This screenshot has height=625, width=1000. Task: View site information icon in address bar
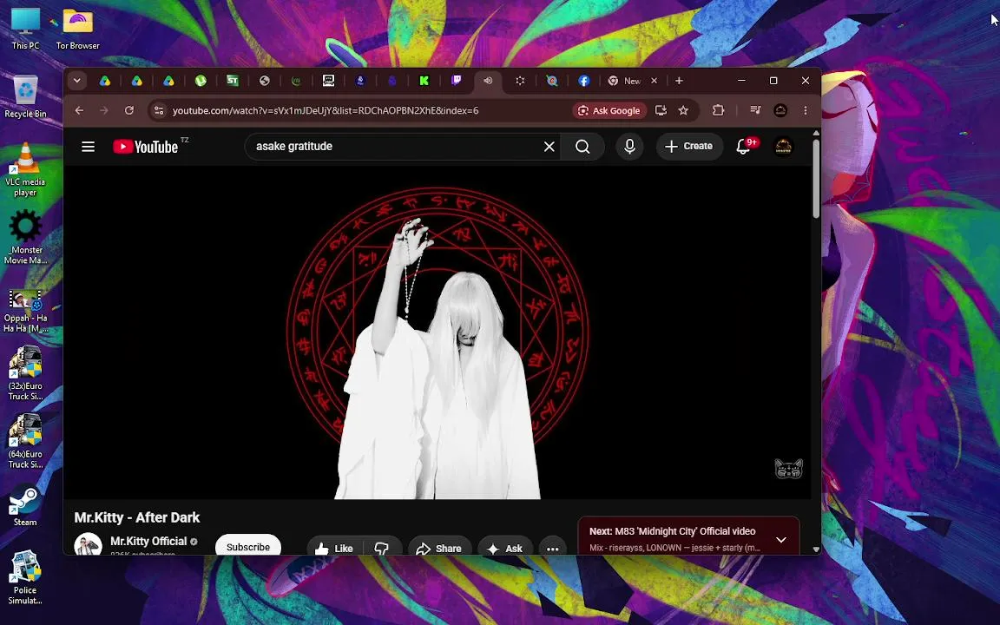click(160, 110)
